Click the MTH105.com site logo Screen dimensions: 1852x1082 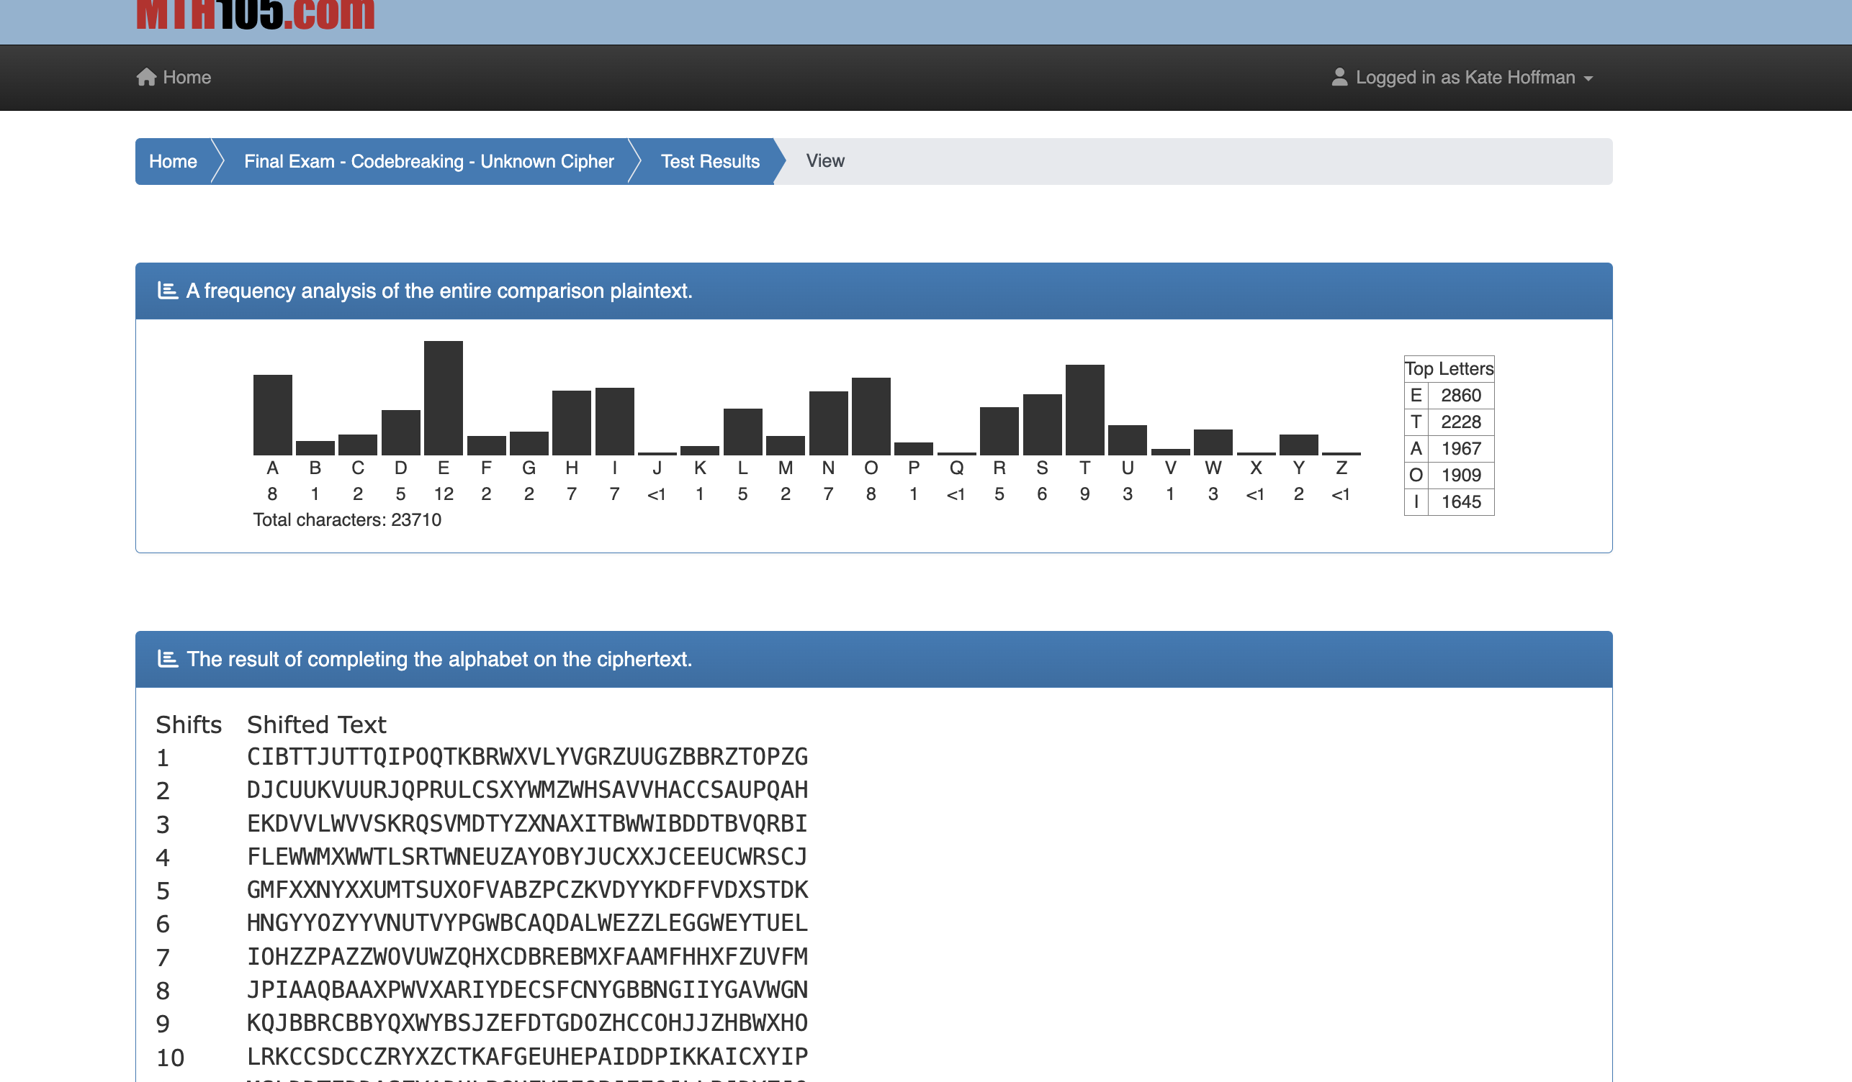(255, 14)
